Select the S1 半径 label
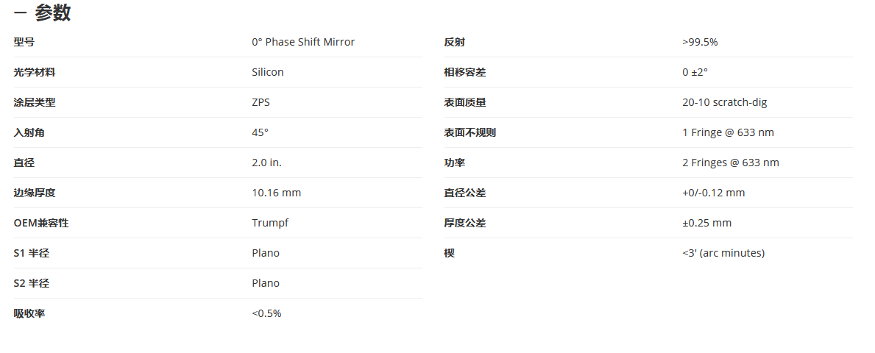 [31, 253]
